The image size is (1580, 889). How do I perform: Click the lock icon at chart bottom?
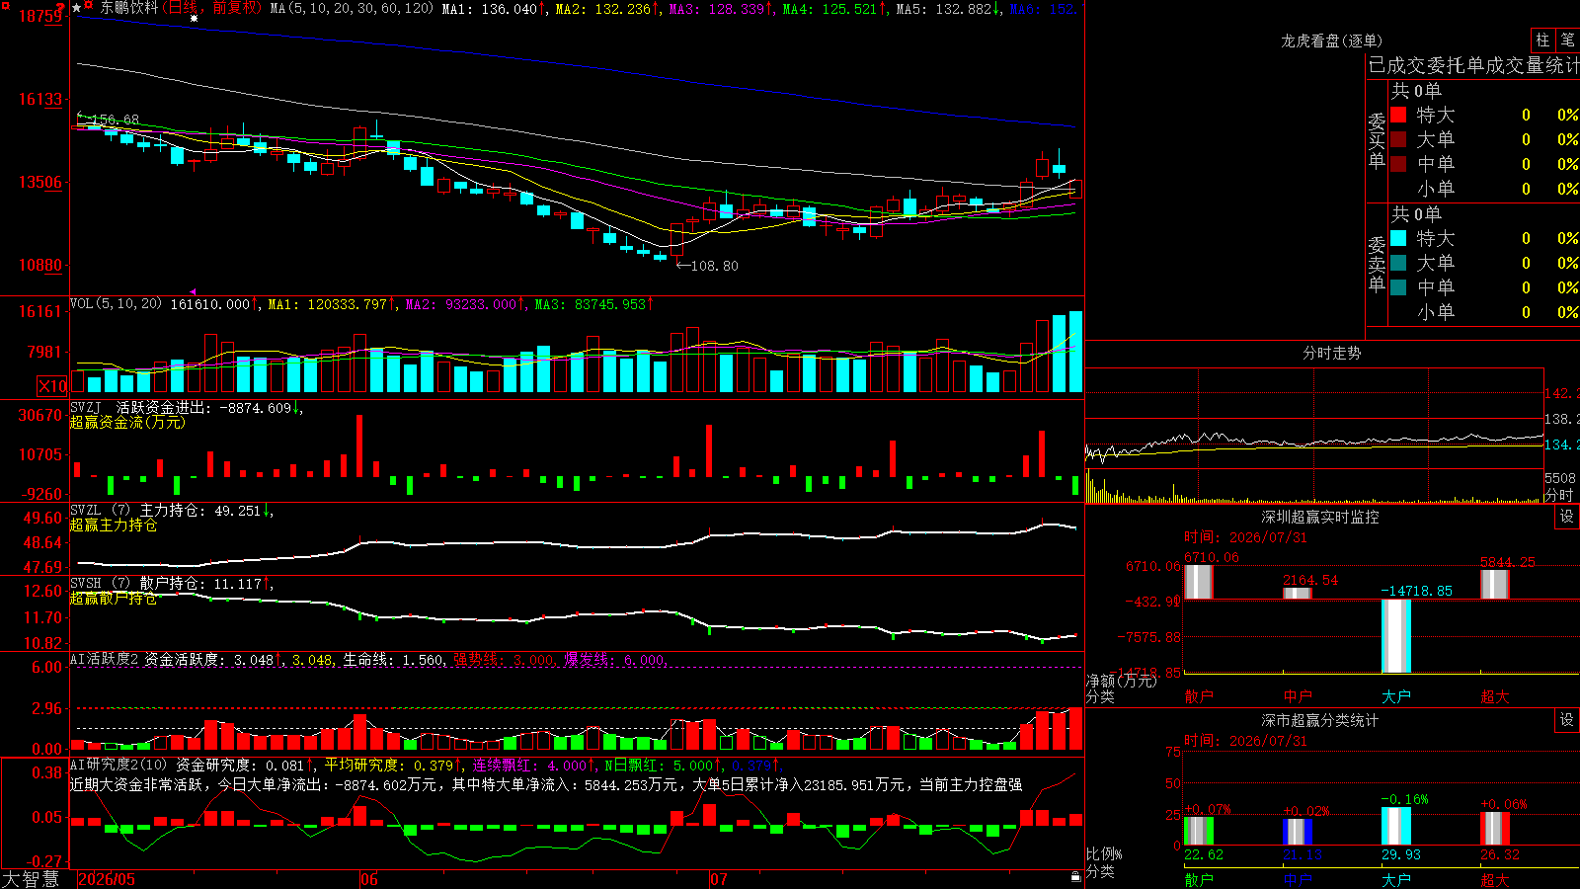click(1075, 877)
